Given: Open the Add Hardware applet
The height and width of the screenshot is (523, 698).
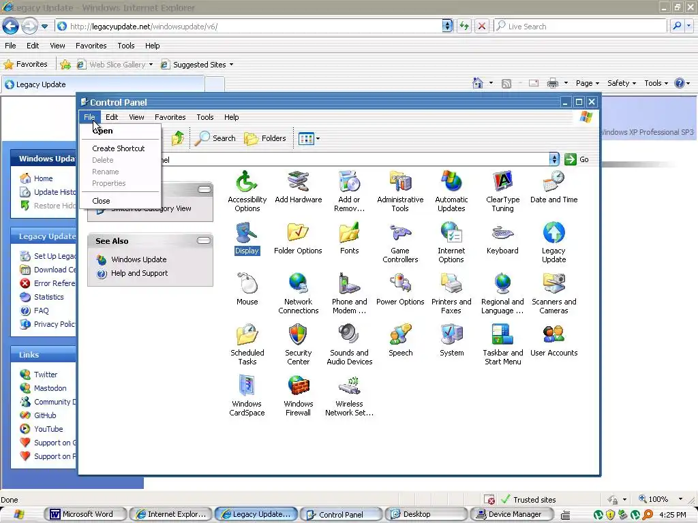Looking at the screenshot, I should [299, 187].
